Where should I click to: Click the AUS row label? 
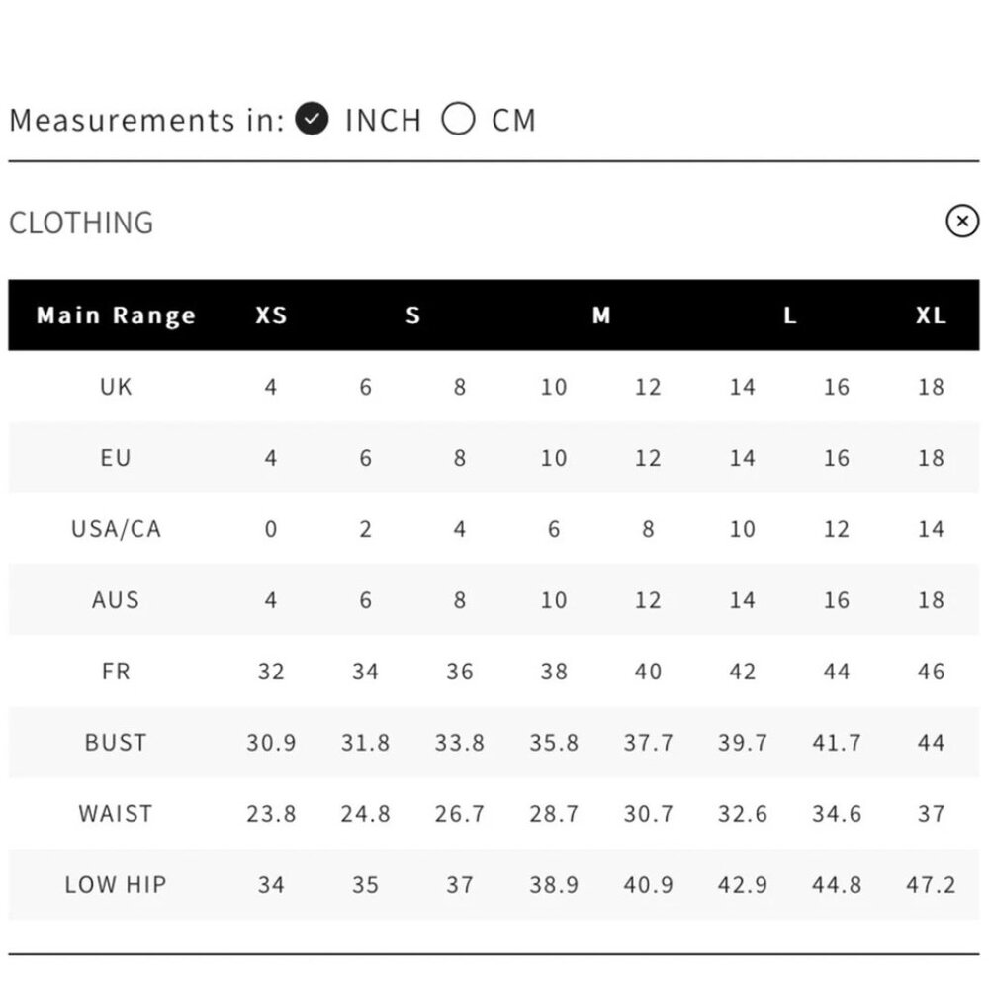pos(116,600)
